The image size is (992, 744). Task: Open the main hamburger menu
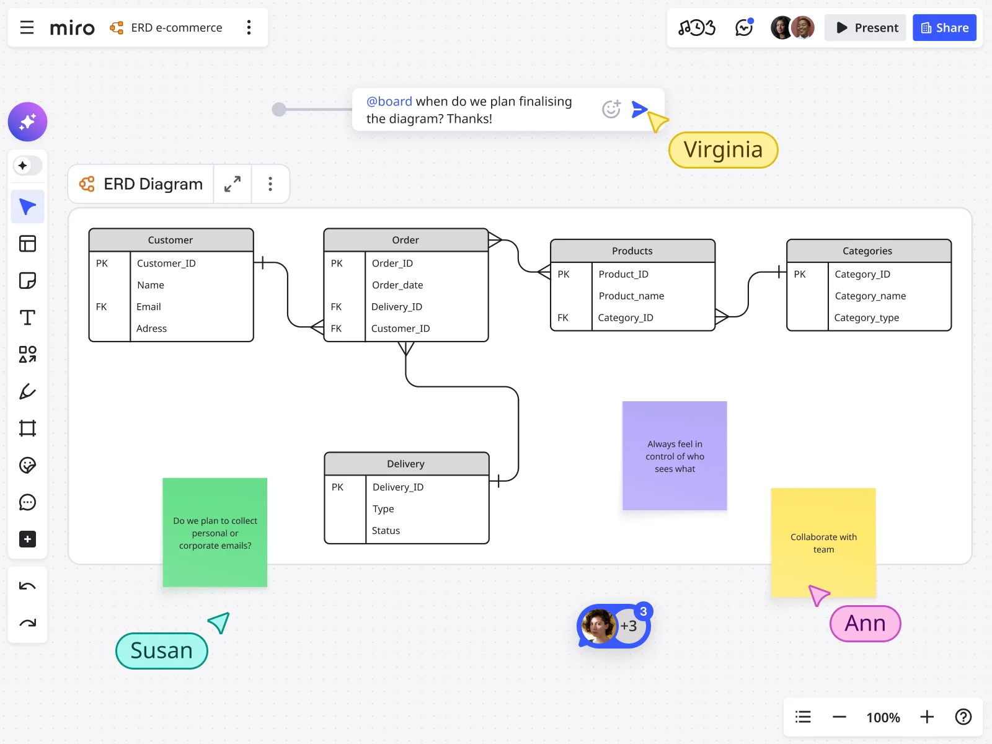(27, 27)
